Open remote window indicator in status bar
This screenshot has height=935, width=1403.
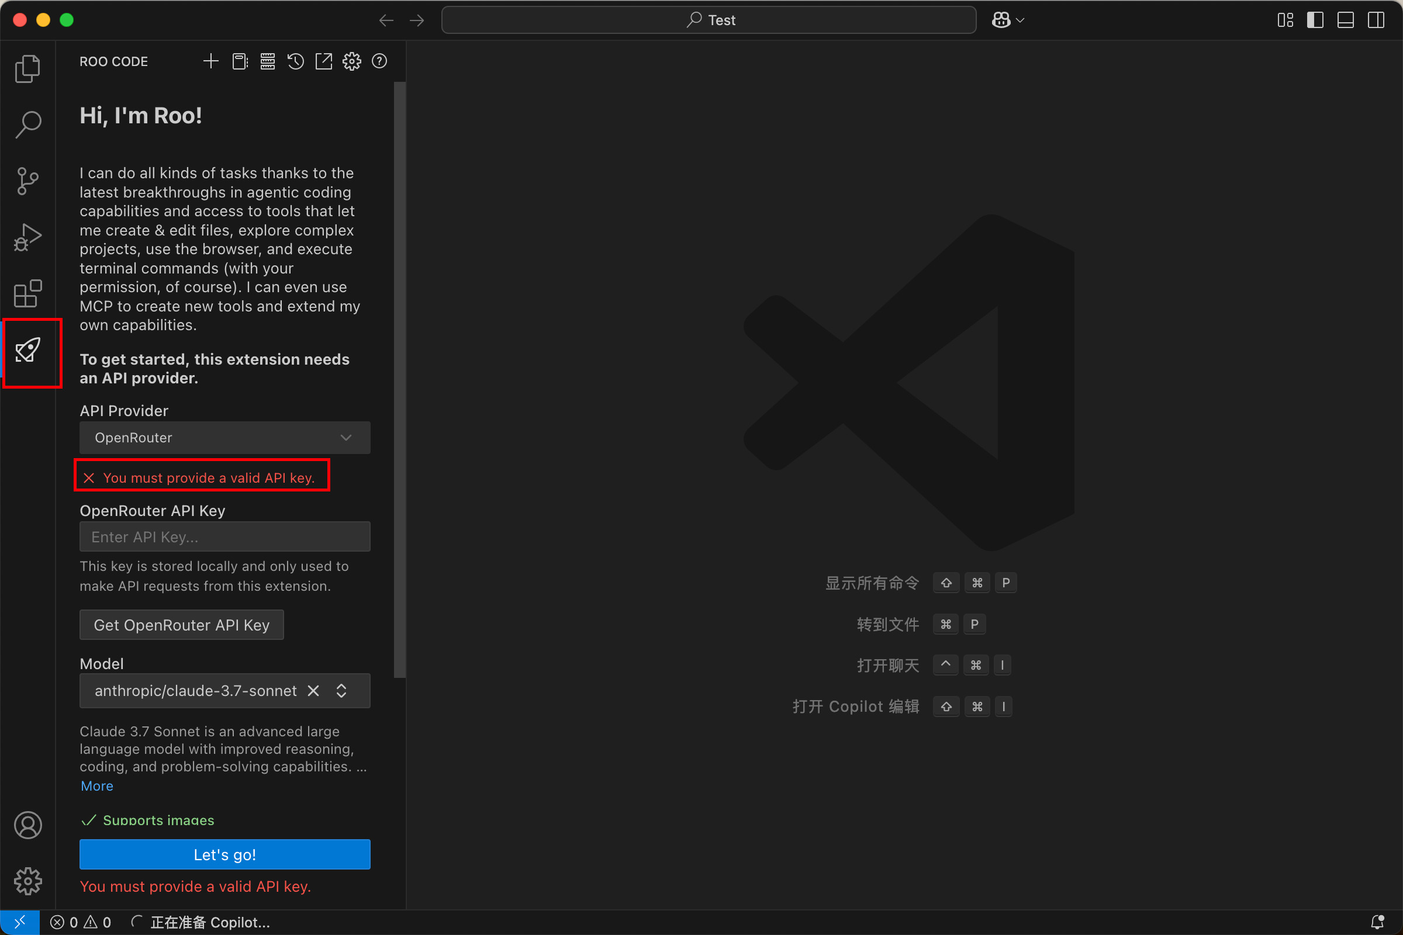pyautogui.click(x=20, y=923)
